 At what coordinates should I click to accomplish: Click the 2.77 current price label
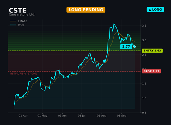pos(126,47)
